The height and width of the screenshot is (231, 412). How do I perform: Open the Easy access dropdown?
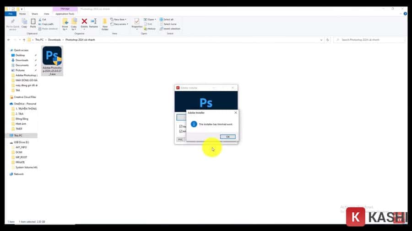119,24
